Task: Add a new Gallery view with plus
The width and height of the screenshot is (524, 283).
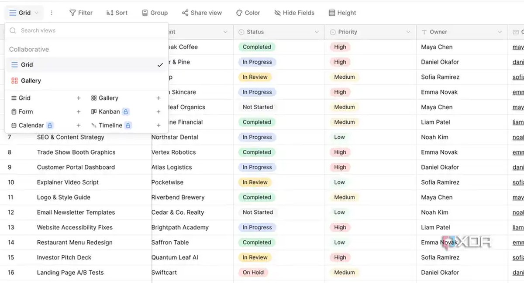Action: coord(159,98)
